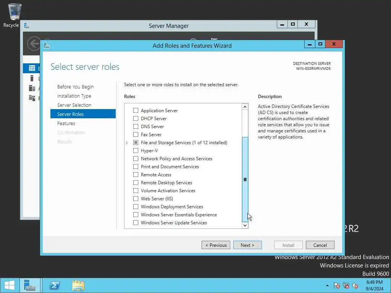Image resolution: width=391 pixels, height=293 pixels.
Task: Expand File and Storage Services tree
Action: (x=127, y=143)
